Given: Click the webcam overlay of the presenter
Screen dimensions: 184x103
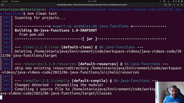Looking at the screenshot, I should point(170,92).
